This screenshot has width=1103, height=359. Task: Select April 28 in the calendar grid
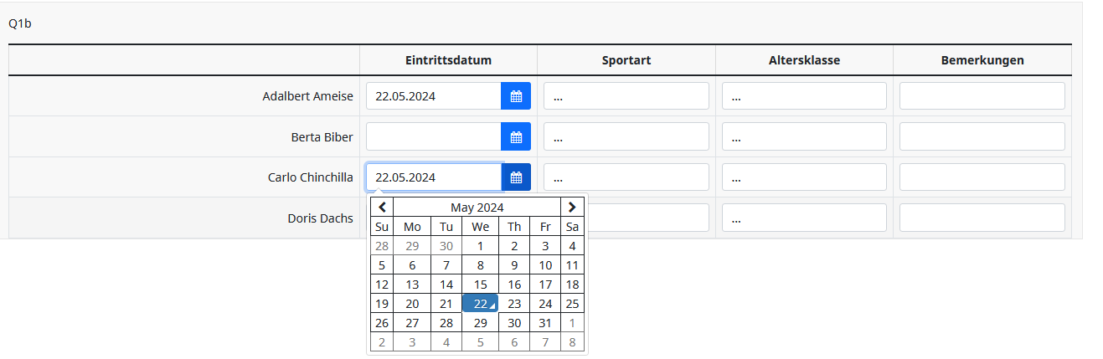click(382, 246)
